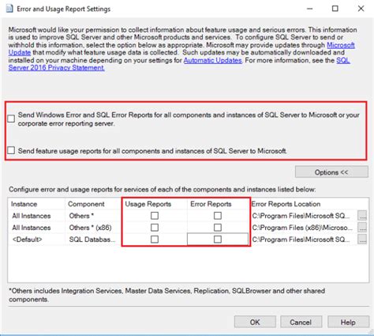Check Error Reports for Others * (x86)
This screenshot has height=336, width=374.
coord(218,228)
